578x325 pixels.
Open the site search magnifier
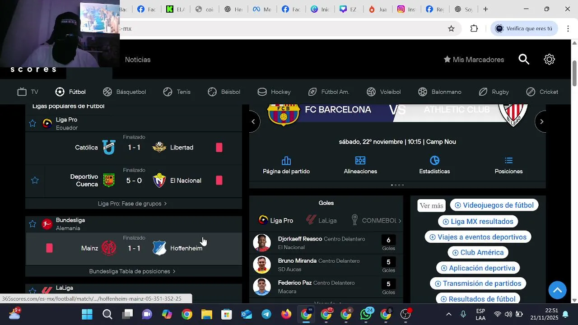[524, 60]
